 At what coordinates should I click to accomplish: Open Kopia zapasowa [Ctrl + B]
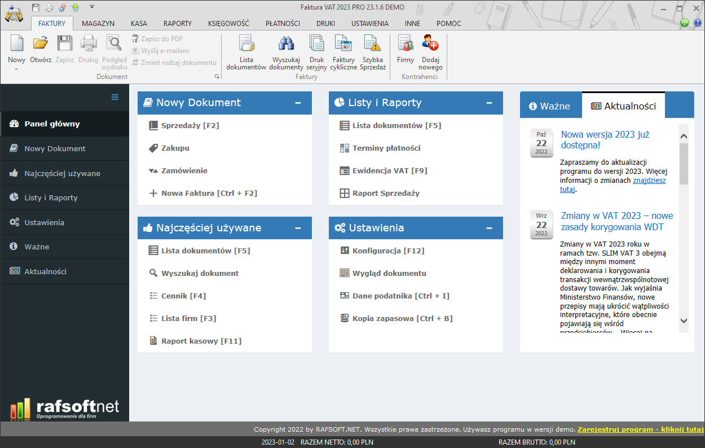click(396, 318)
